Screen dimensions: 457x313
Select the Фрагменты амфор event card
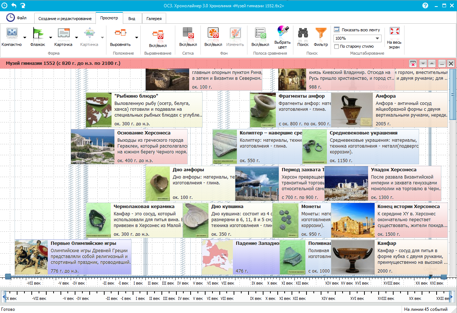click(290, 110)
